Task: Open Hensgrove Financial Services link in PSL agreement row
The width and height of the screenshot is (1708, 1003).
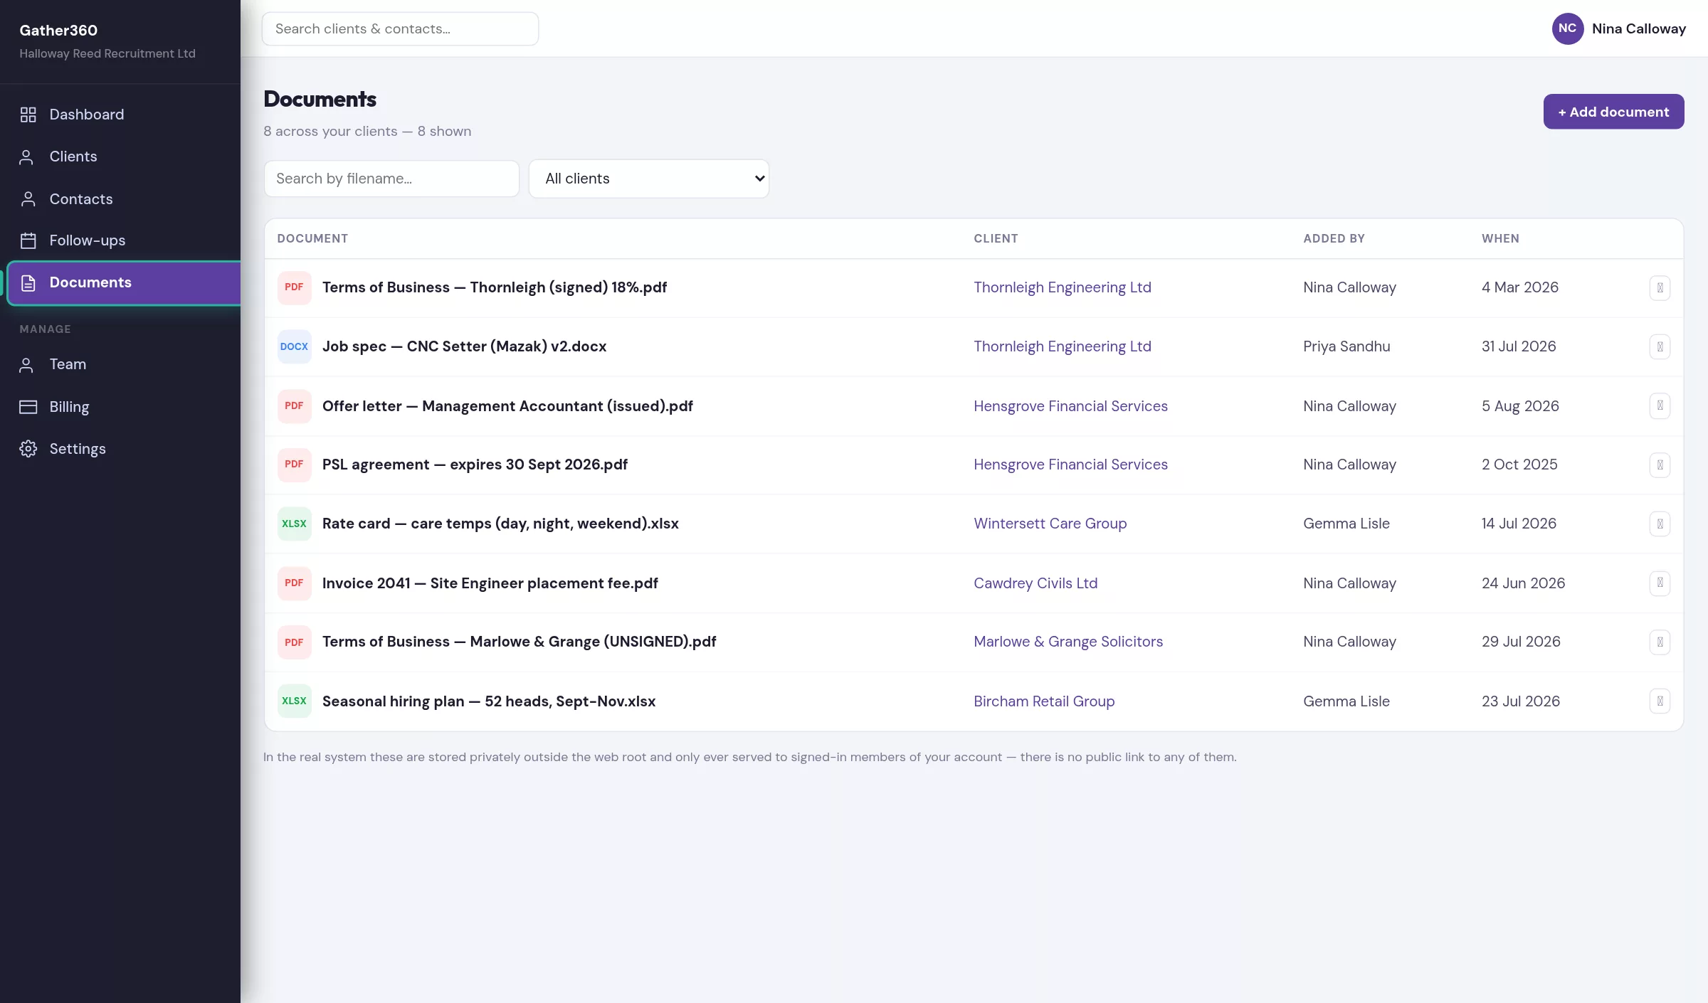Action: tap(1070, 465)
